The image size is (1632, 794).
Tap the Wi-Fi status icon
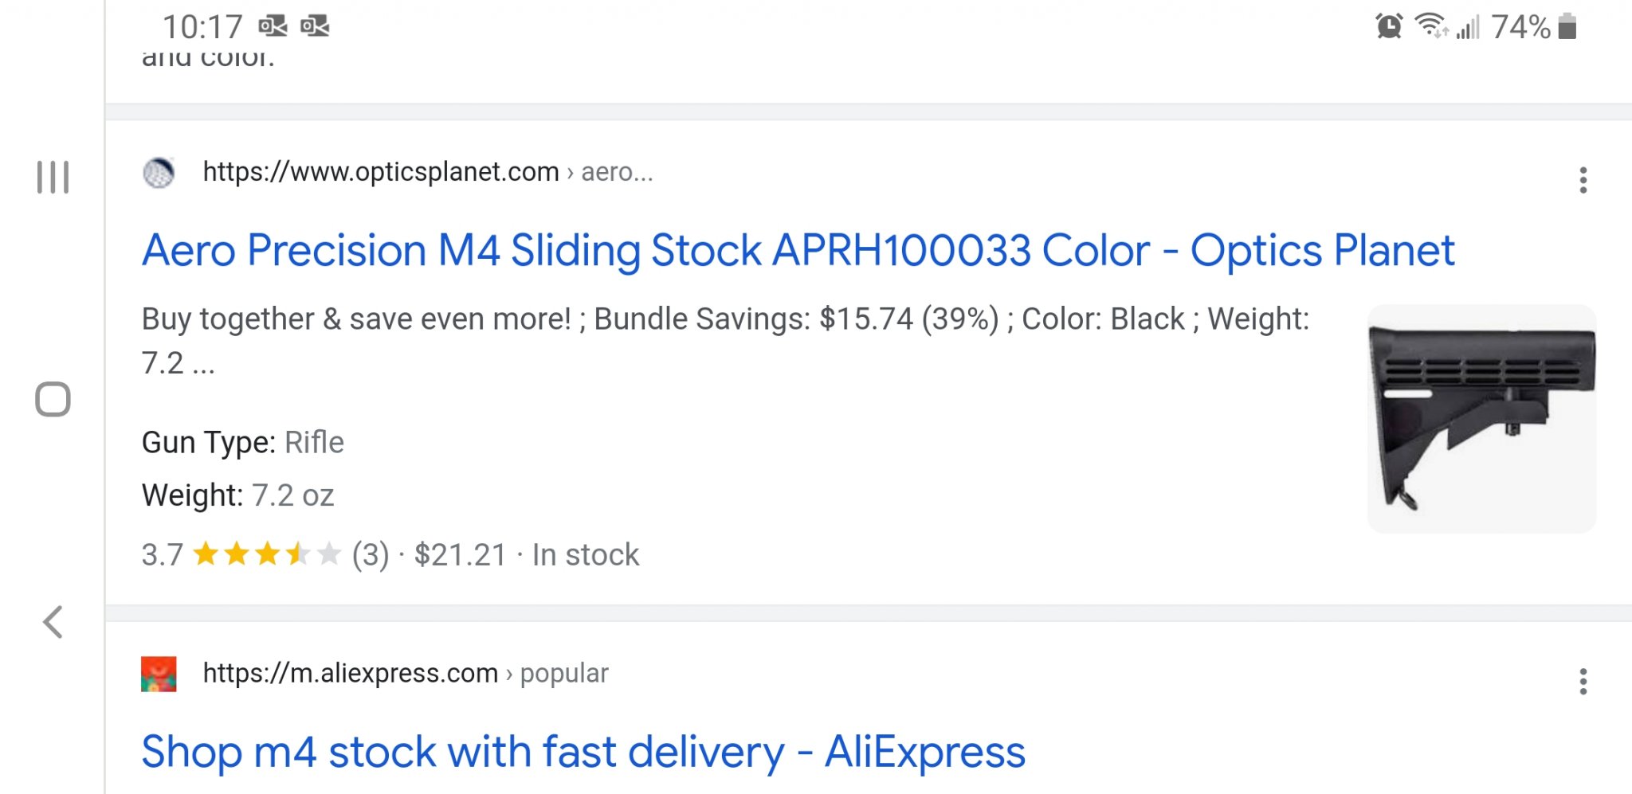point(1431,26)
